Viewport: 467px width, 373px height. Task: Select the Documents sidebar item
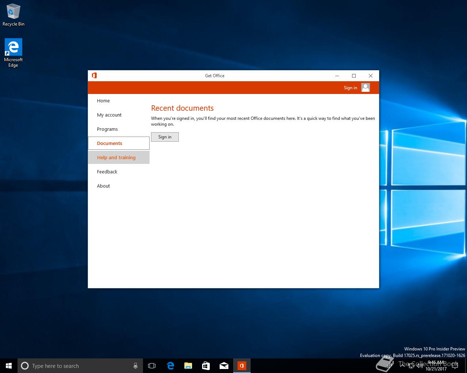tap(119, 143)
